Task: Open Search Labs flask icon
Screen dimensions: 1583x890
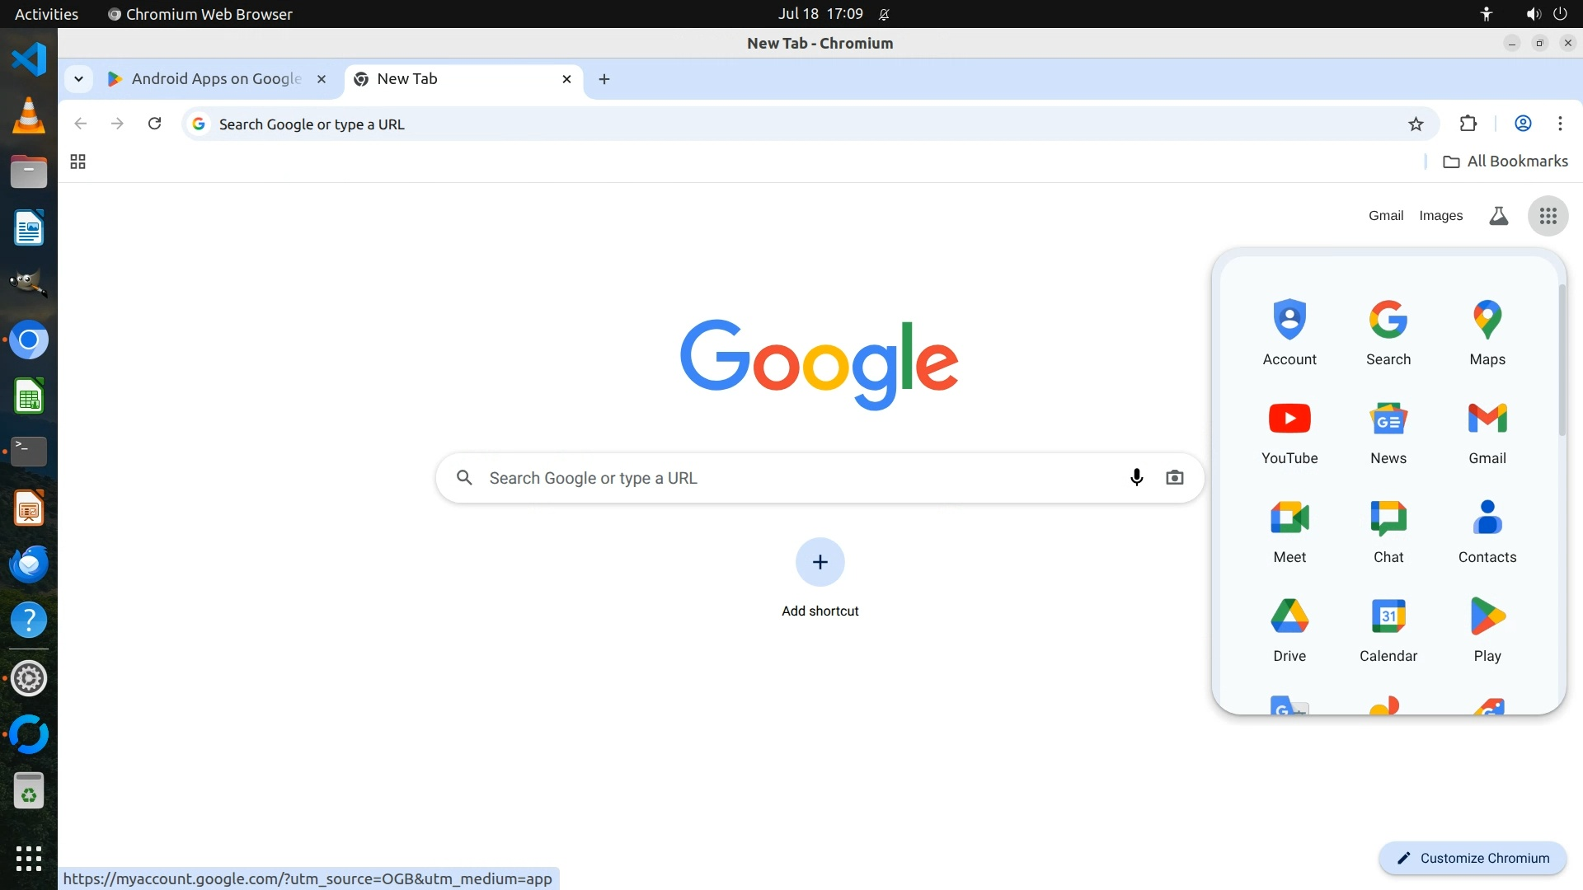Action: [1498, 216]
